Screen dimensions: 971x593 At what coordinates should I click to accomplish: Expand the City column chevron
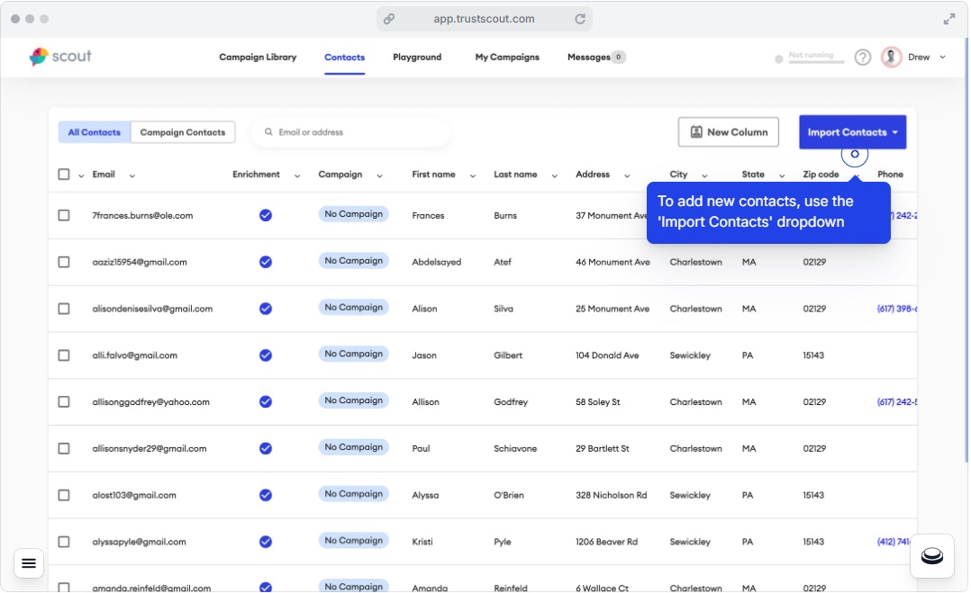704,176
